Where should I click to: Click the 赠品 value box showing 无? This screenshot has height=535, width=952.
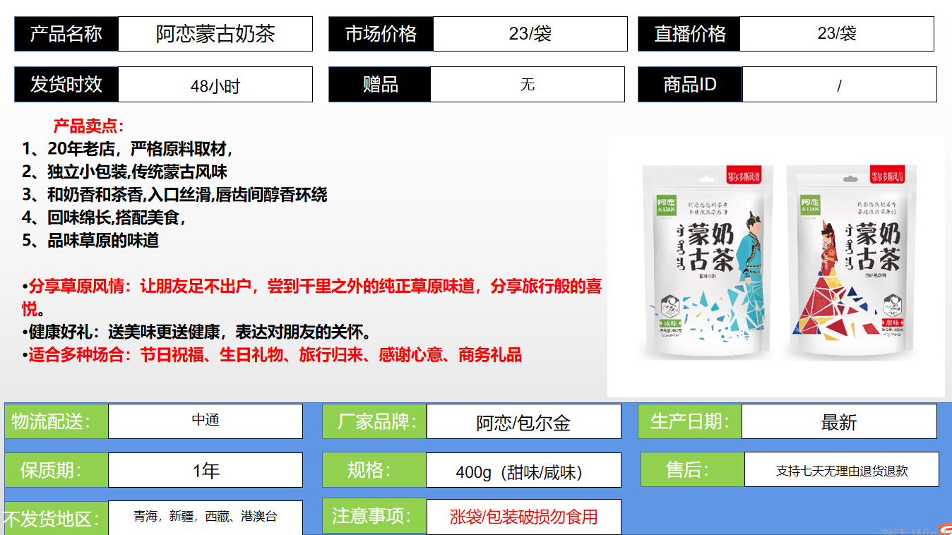527,85
